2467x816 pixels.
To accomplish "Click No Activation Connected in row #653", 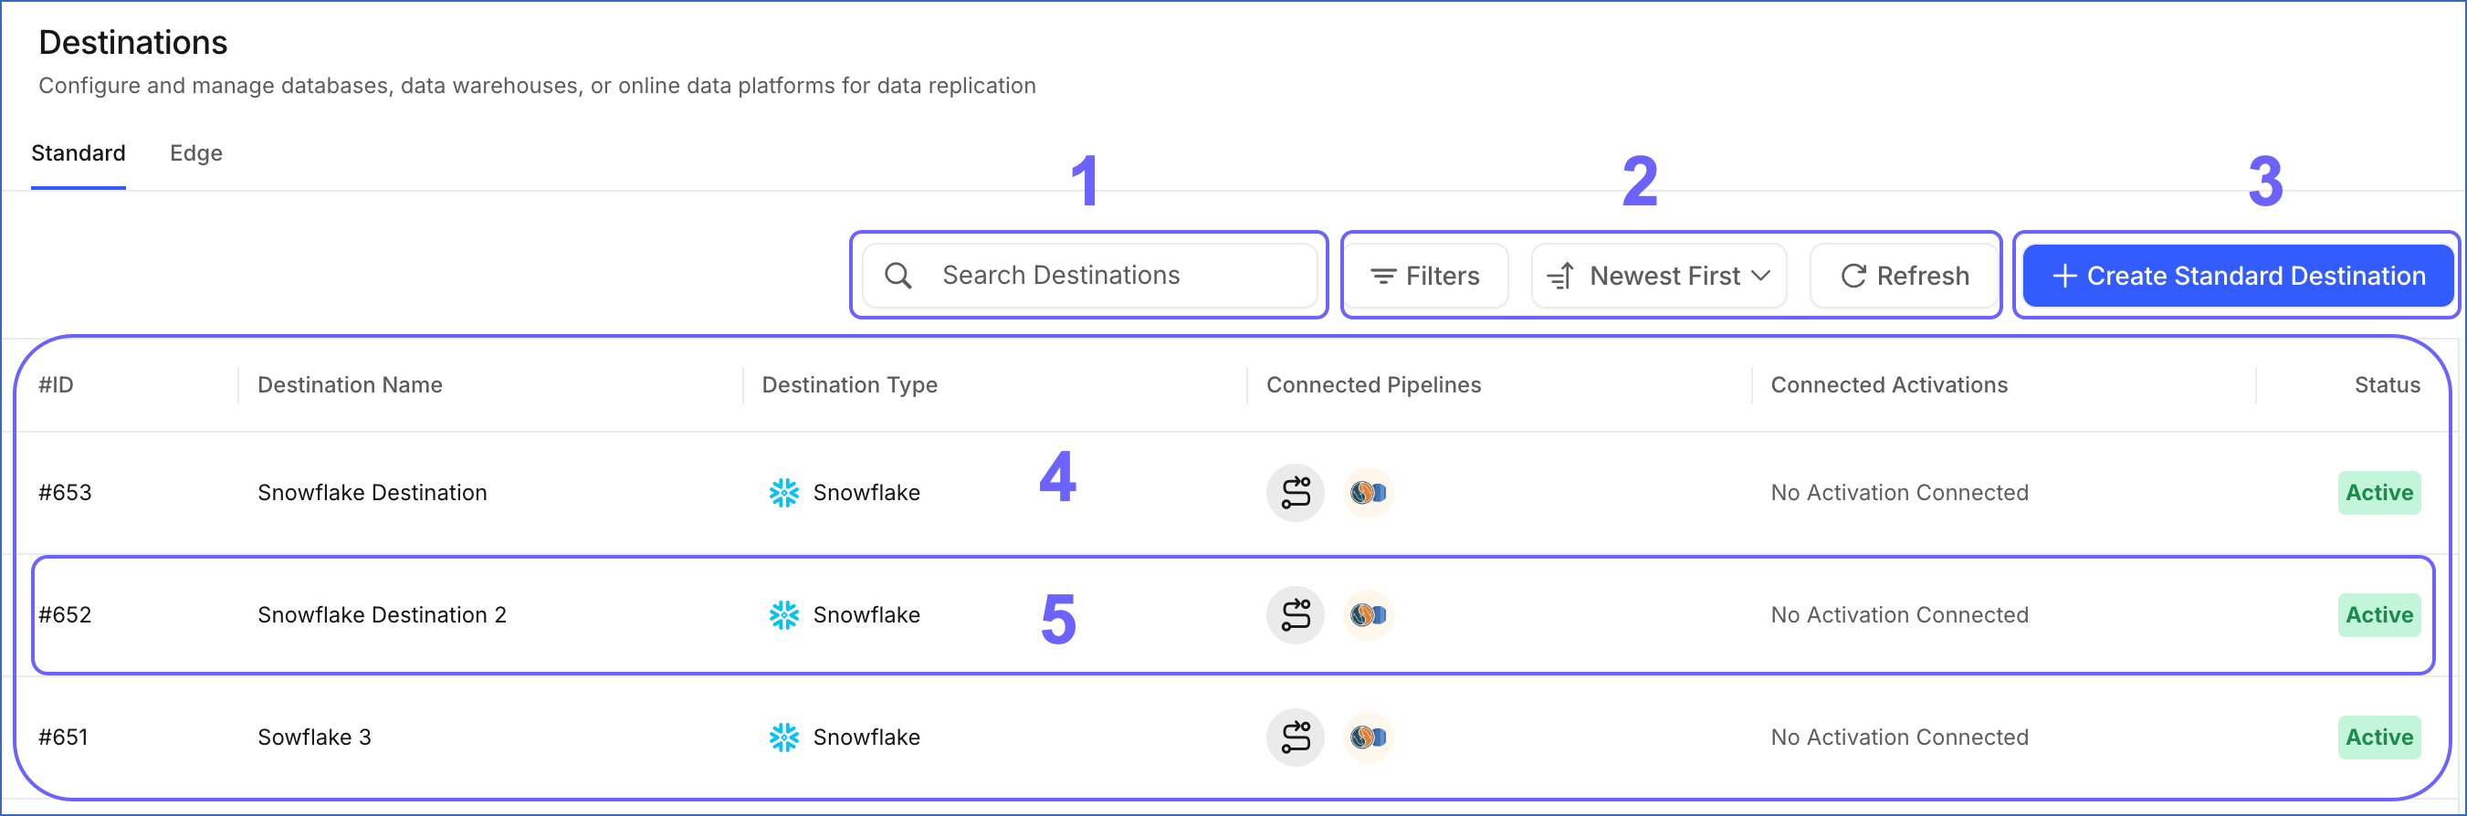I will 1899,492.
